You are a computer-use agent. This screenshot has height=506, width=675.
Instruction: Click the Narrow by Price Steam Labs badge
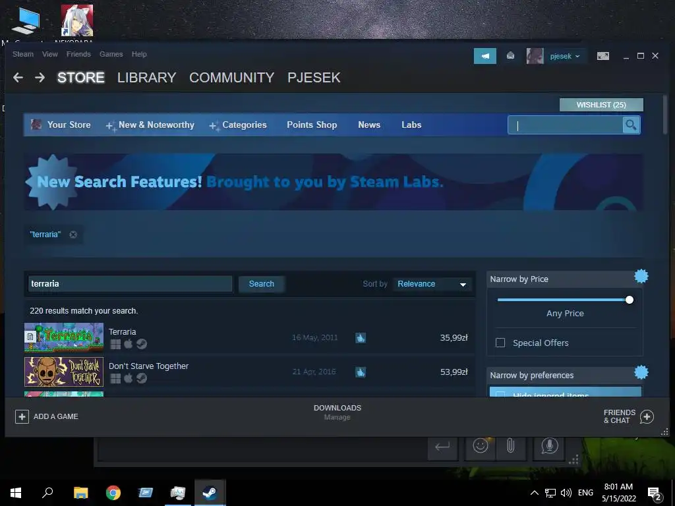point(641,276)
